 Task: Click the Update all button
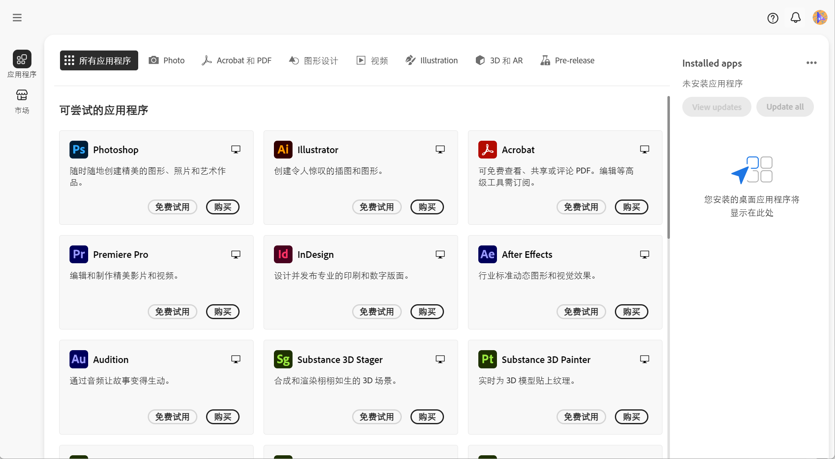tap(785, 107)
